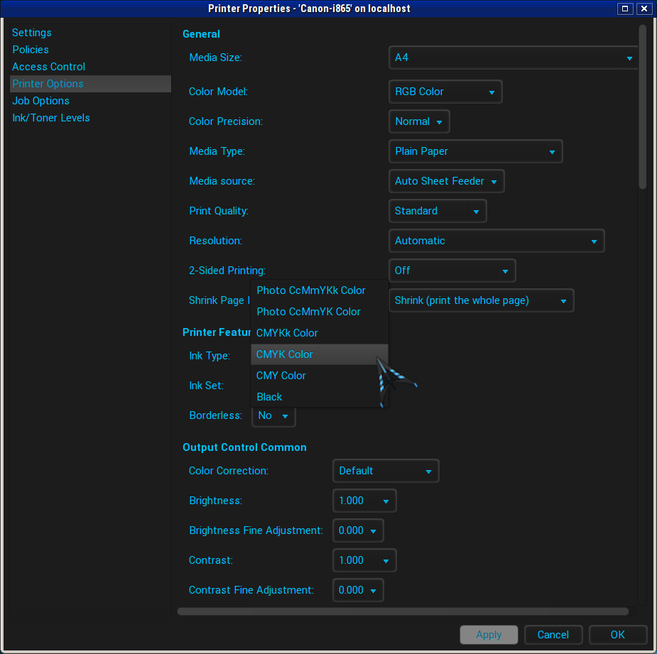Open the Color Precision Normal dropdown
Screen dimensions: 657x654
point(419,121)
